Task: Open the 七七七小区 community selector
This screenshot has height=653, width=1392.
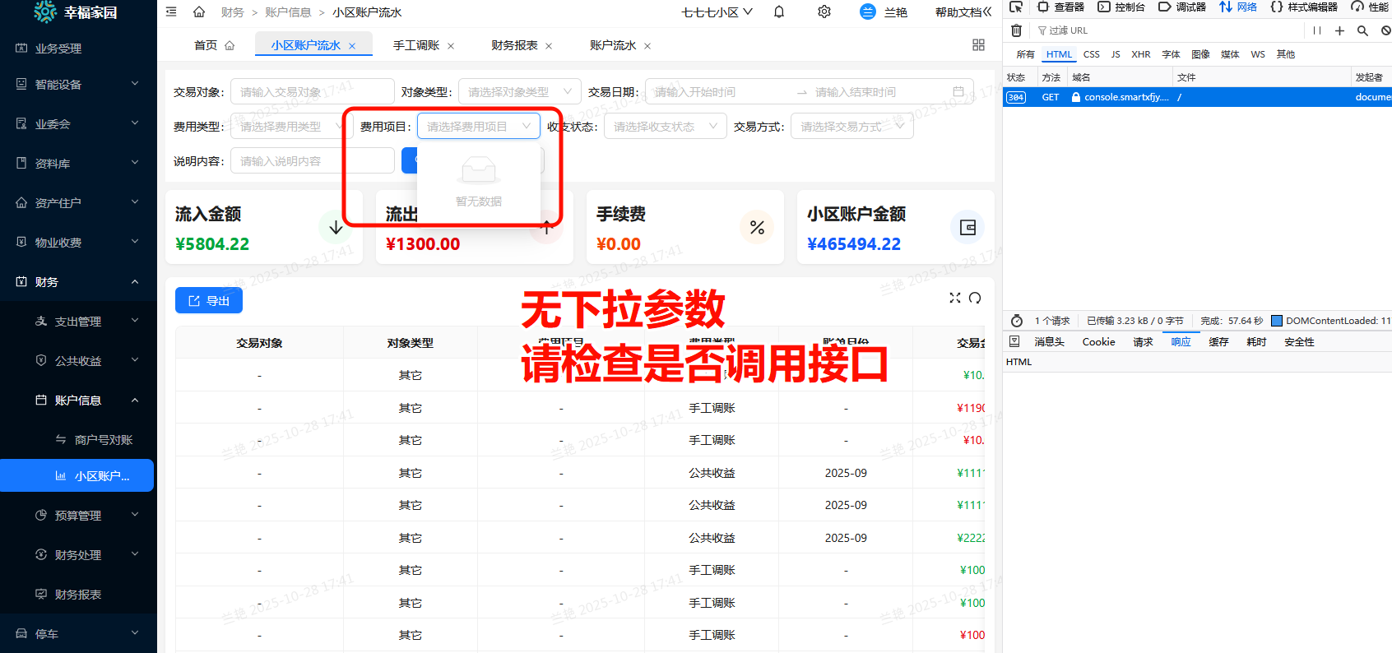Action: point(717,12)
